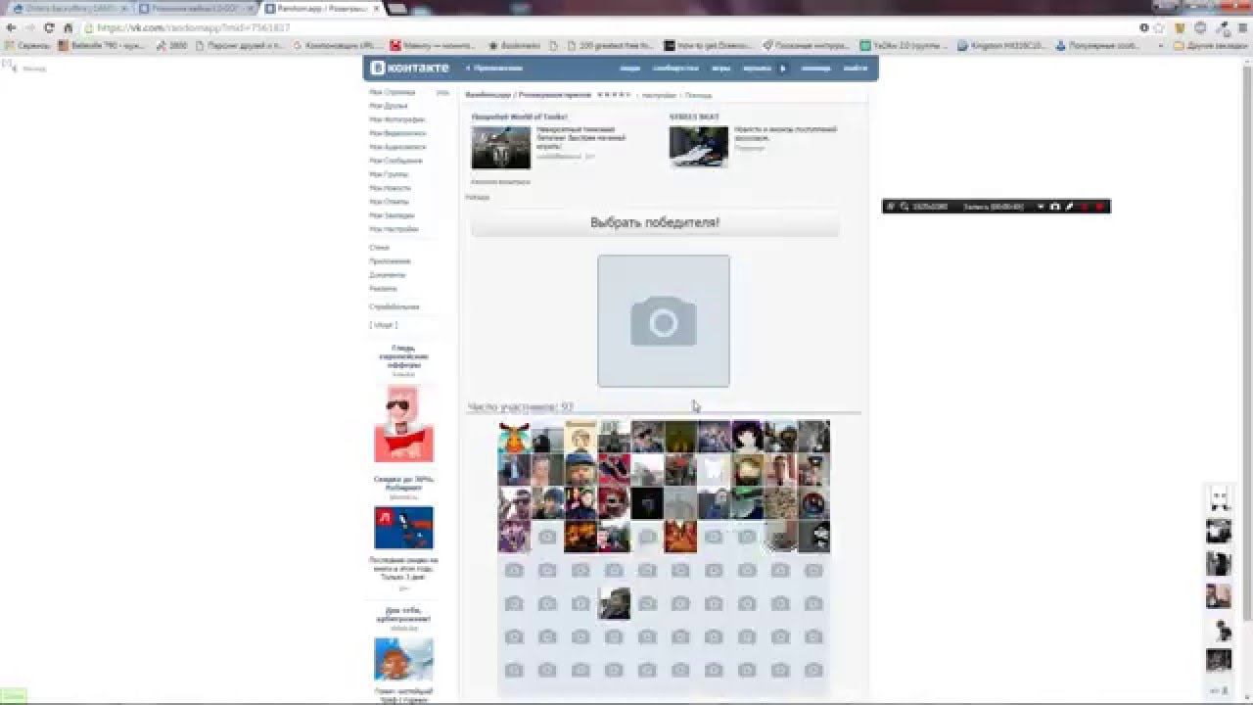Click the cartoon moose participant avatar

coord(514,437)
